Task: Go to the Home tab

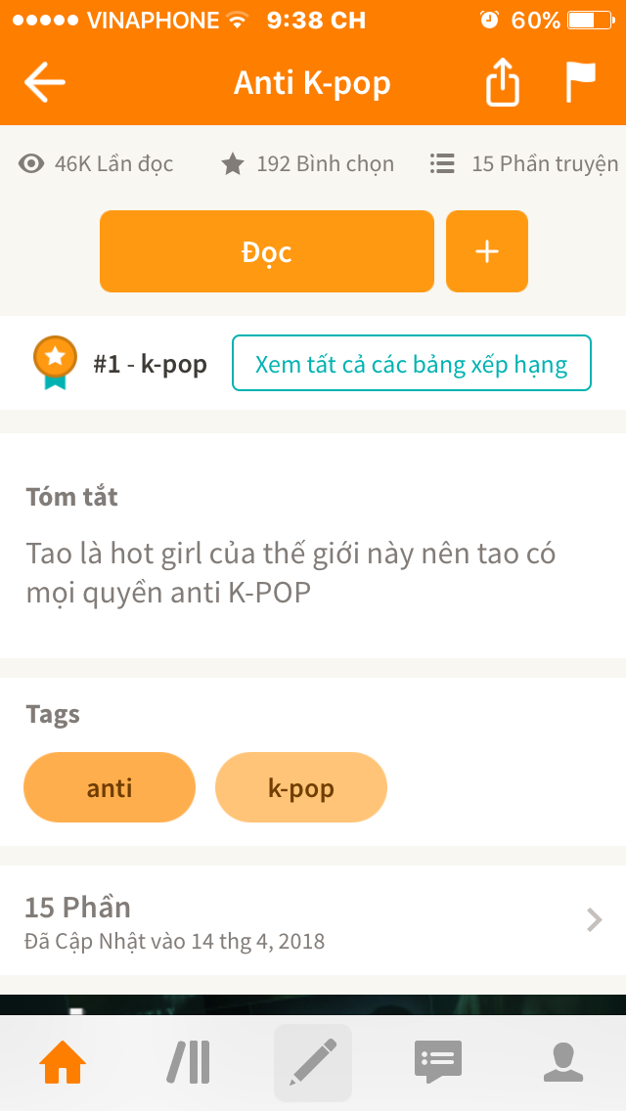Action: click(x=62, y=1062)
